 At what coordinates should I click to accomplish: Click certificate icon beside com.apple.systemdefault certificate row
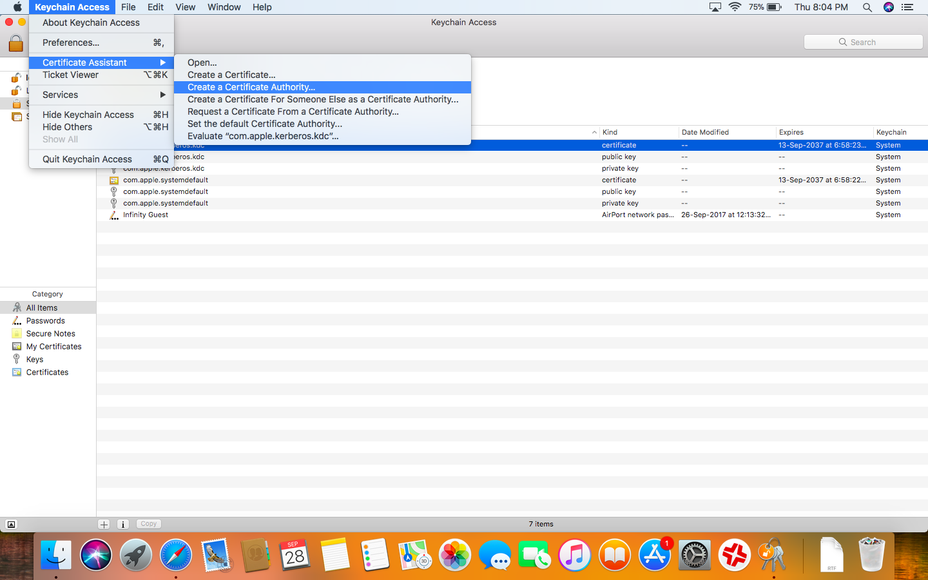pyautogui.click(x=114, y=180)
